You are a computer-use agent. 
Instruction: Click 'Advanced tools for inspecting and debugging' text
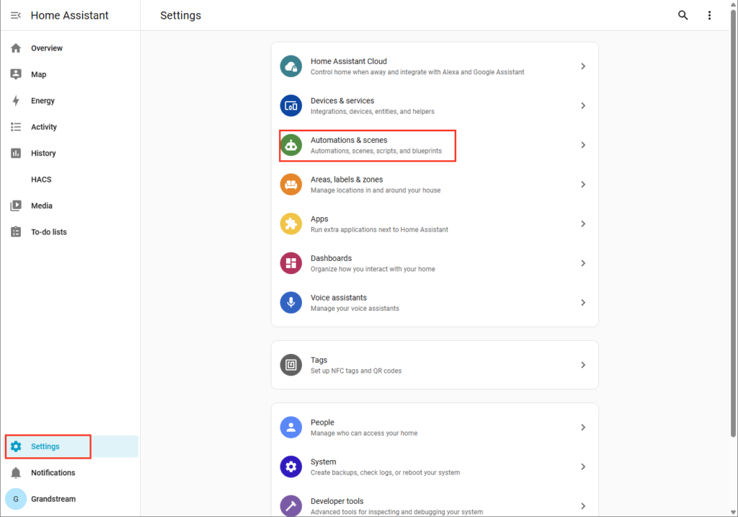pos(397,512)
